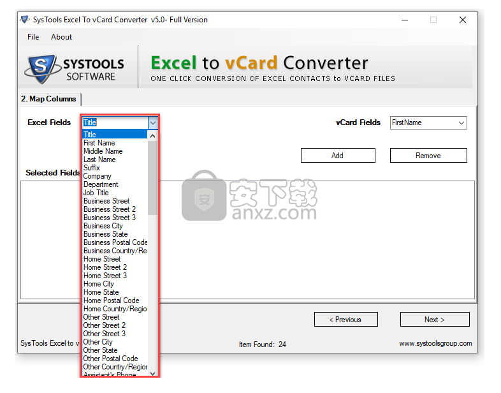Image resolution: width=501 pixels, height=393 pixels.
Task: Go back with the Previous button
Action: pyautogui.click(x=345, y=320)
